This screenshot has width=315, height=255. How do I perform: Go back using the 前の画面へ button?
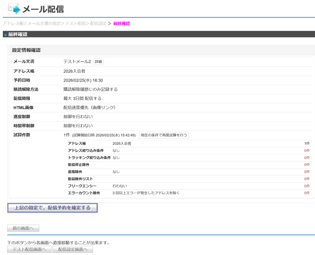pos(23,228)
